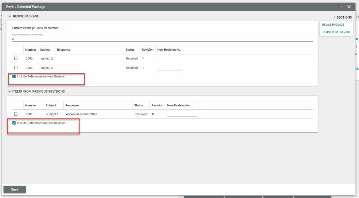The height and width of the screenshot is (198, 359).
Task: Toggle the SECTIONS panel chevron
Action: pyautogui.click(x=335, y=18)
